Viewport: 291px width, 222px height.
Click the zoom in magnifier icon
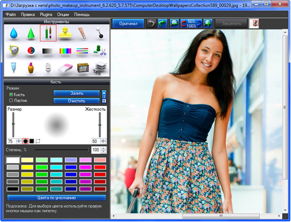[x=208, y=23]
